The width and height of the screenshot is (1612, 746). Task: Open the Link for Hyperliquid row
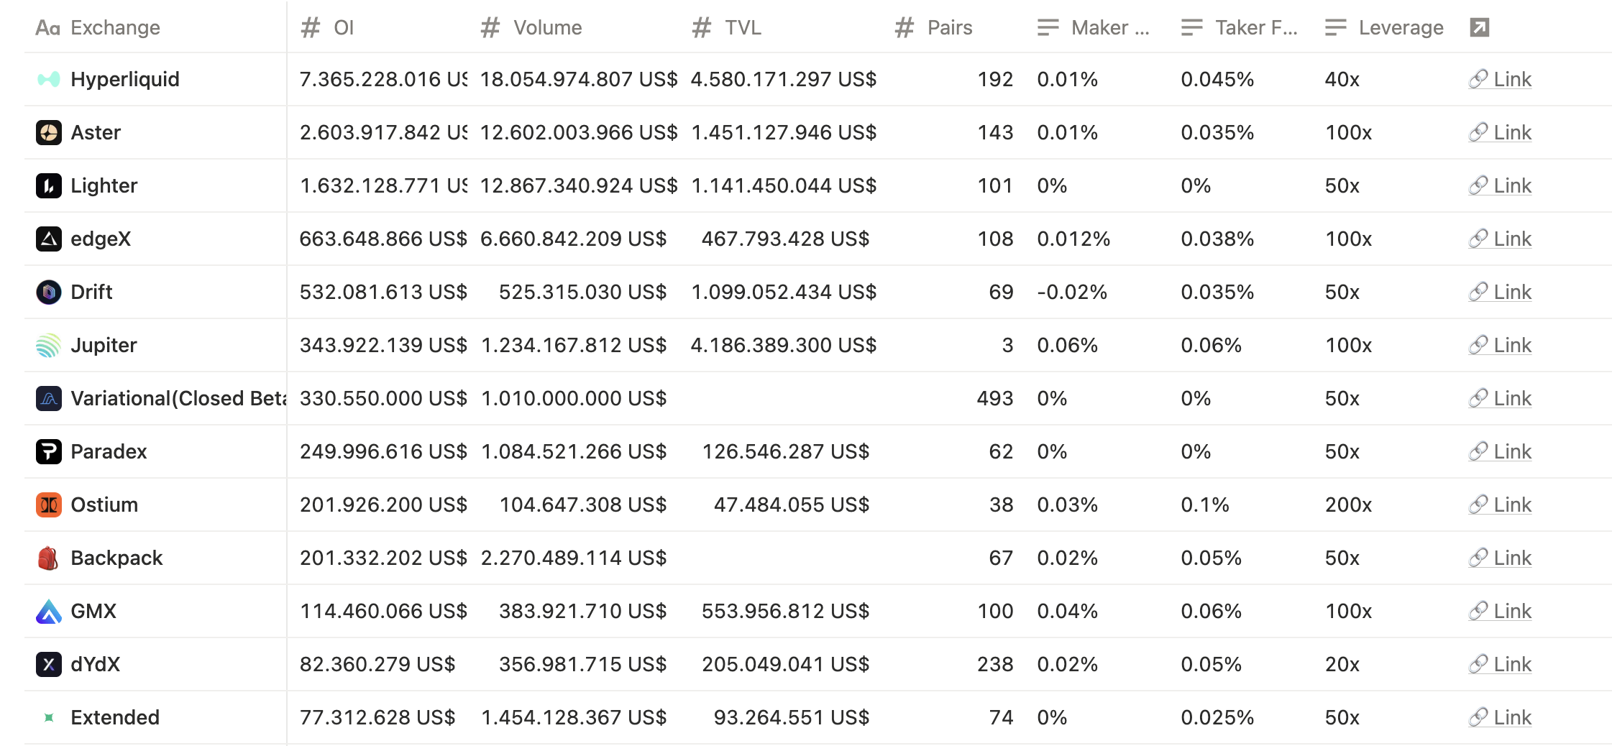point(1501,79)
